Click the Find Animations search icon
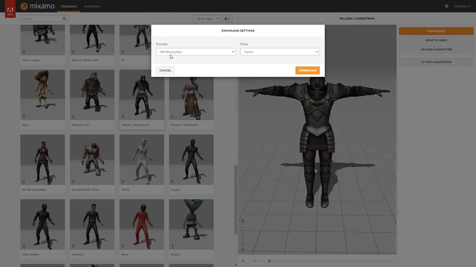 tap(422, 62)
